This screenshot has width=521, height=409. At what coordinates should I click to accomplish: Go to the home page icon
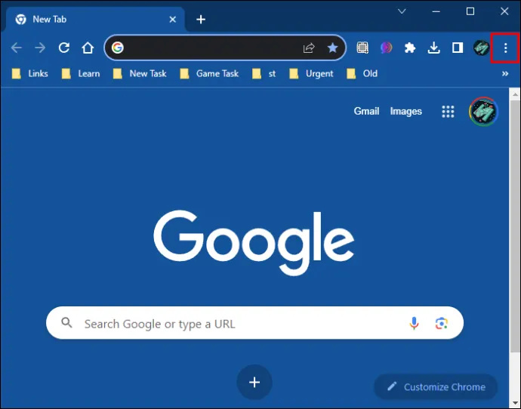coord(88,48)
